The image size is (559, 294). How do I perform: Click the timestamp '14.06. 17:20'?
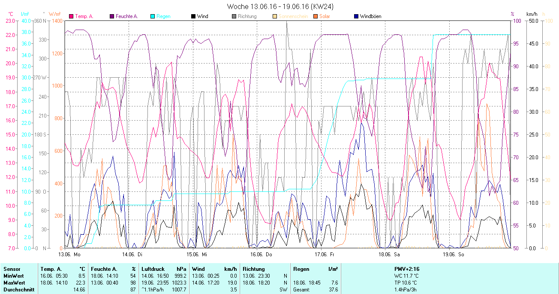(206, 283)
